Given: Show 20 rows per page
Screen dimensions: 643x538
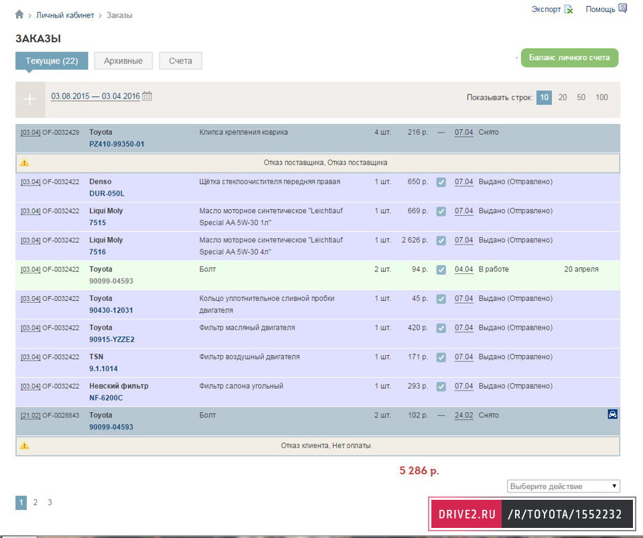Looking at the screenshot, I should tap(563, 98).
